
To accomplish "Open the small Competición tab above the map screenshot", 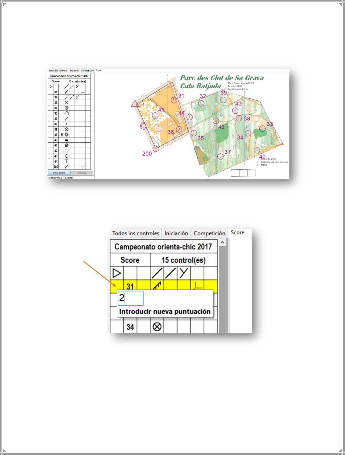I will (x=87, y=71).
